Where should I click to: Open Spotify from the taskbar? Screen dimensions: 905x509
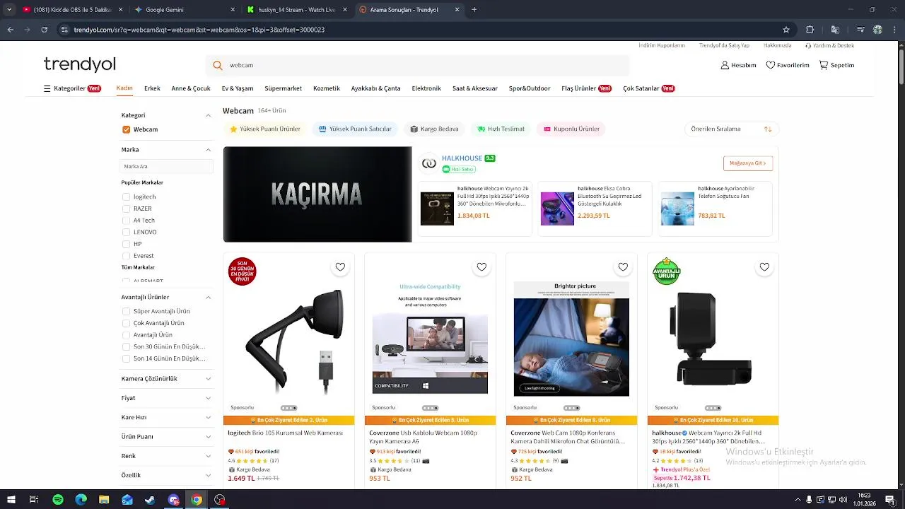pyautogui.click(x=58, y=500)
